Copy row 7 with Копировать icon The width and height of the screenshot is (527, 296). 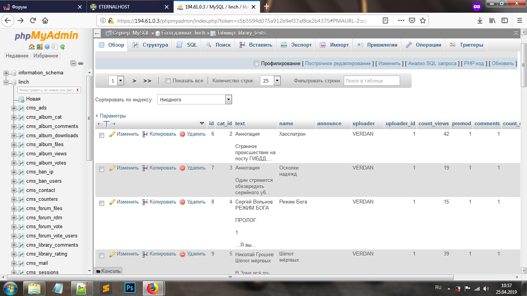pos(145,168)
